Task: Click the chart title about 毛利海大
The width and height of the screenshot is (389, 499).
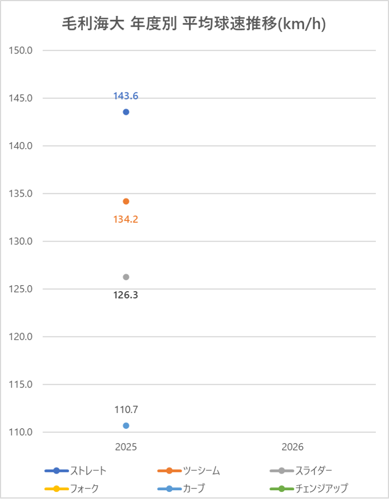Action: point(194,24)
